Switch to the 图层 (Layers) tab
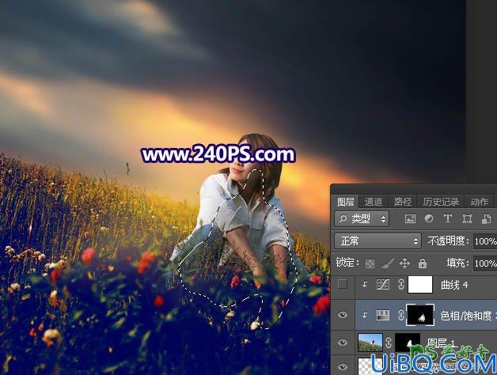This screenshot has height=375, width=497. [x=345, y=202]
